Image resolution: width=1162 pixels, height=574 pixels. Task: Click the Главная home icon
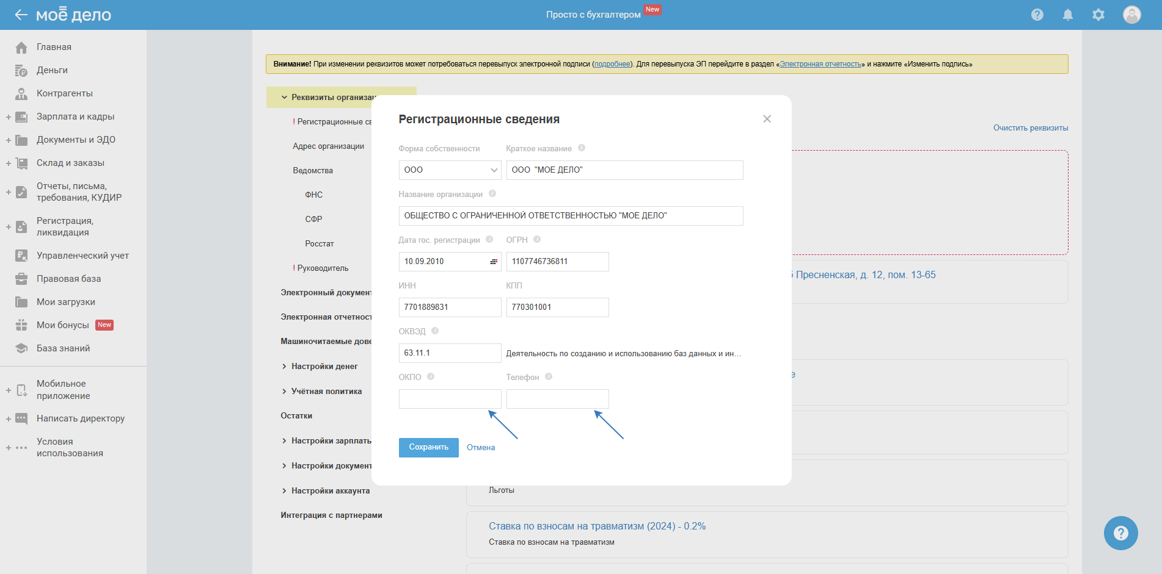pos(21,47)
